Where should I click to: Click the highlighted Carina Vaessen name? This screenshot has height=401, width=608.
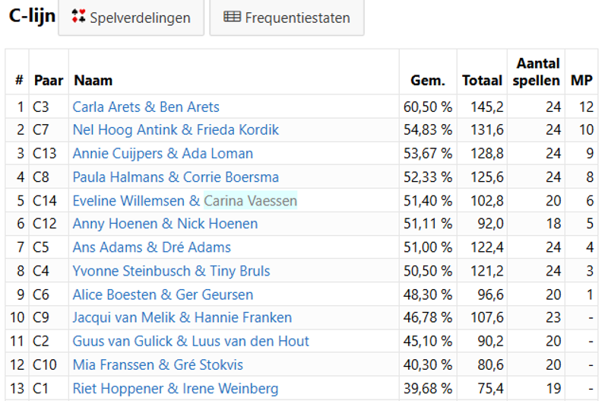[250, 201]
